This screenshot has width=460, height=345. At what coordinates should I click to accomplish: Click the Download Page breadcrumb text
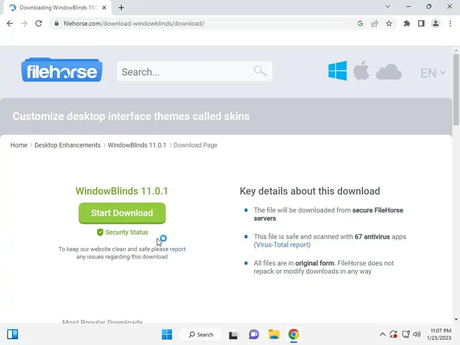[195, 145]
